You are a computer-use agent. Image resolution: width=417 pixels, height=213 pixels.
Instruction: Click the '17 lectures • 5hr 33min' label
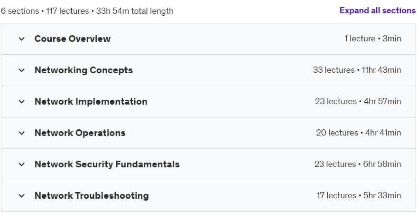(359, 196)
